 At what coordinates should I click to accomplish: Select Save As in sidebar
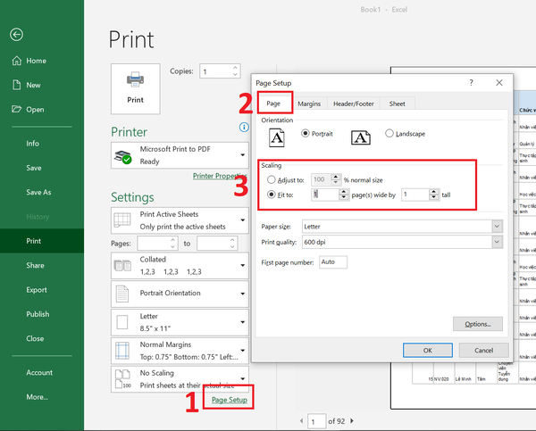coord(38,192)
